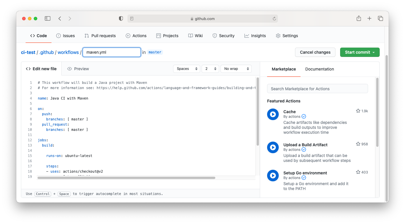Click the editor horizontal scrollbar
405x224 pixels.
(126, 178)
